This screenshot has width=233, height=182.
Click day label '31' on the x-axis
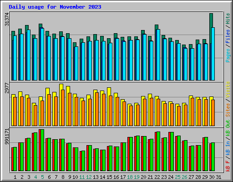coord(218,177)
